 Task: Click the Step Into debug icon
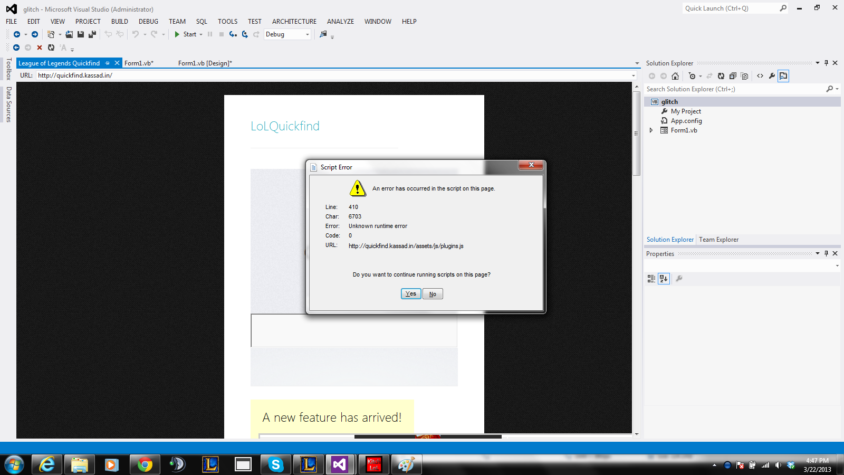point(233,34)
